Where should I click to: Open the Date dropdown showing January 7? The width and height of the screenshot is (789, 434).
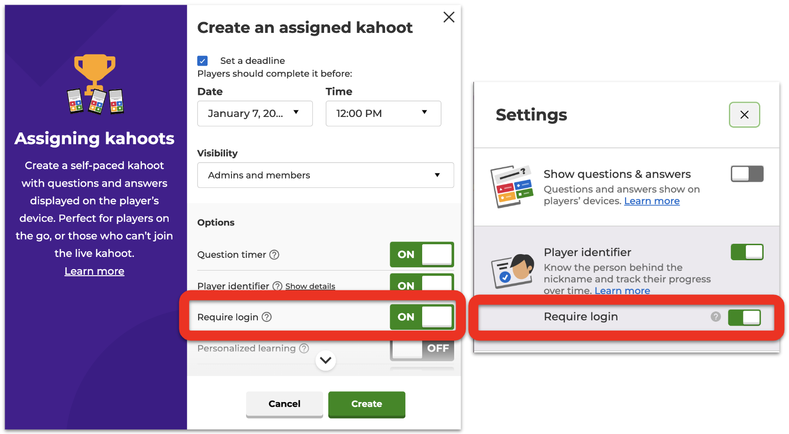click(x=255, y=113)
